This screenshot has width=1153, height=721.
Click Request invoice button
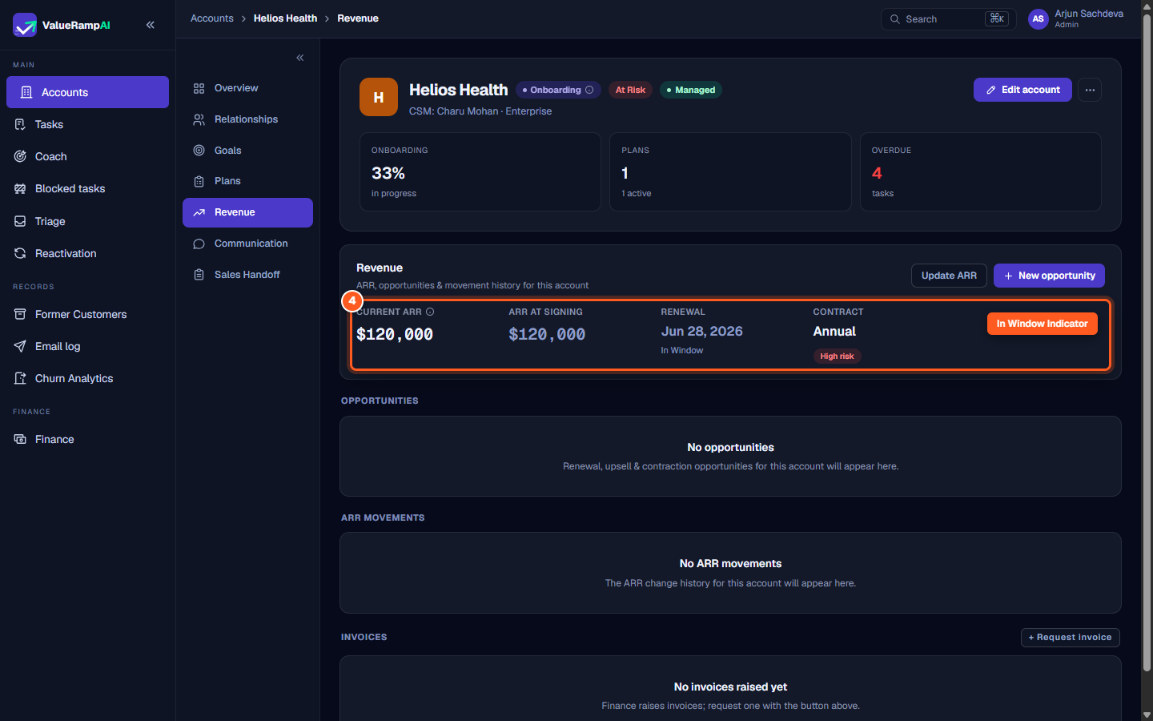[1070, 638]
